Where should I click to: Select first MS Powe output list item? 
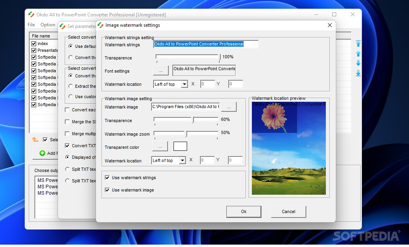47,180
